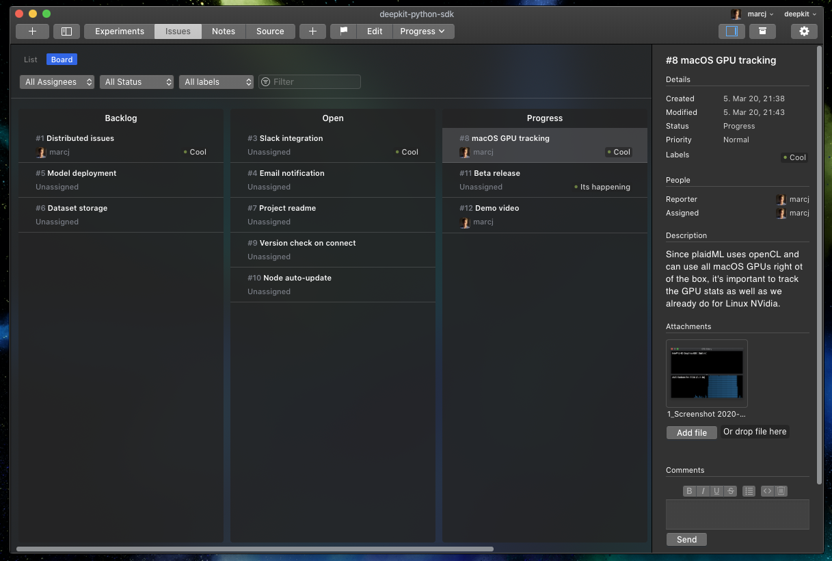Click the 'Its happening' label on Beta release
Viewport: 832px width, 561px height.
click(x=602, y=187)
